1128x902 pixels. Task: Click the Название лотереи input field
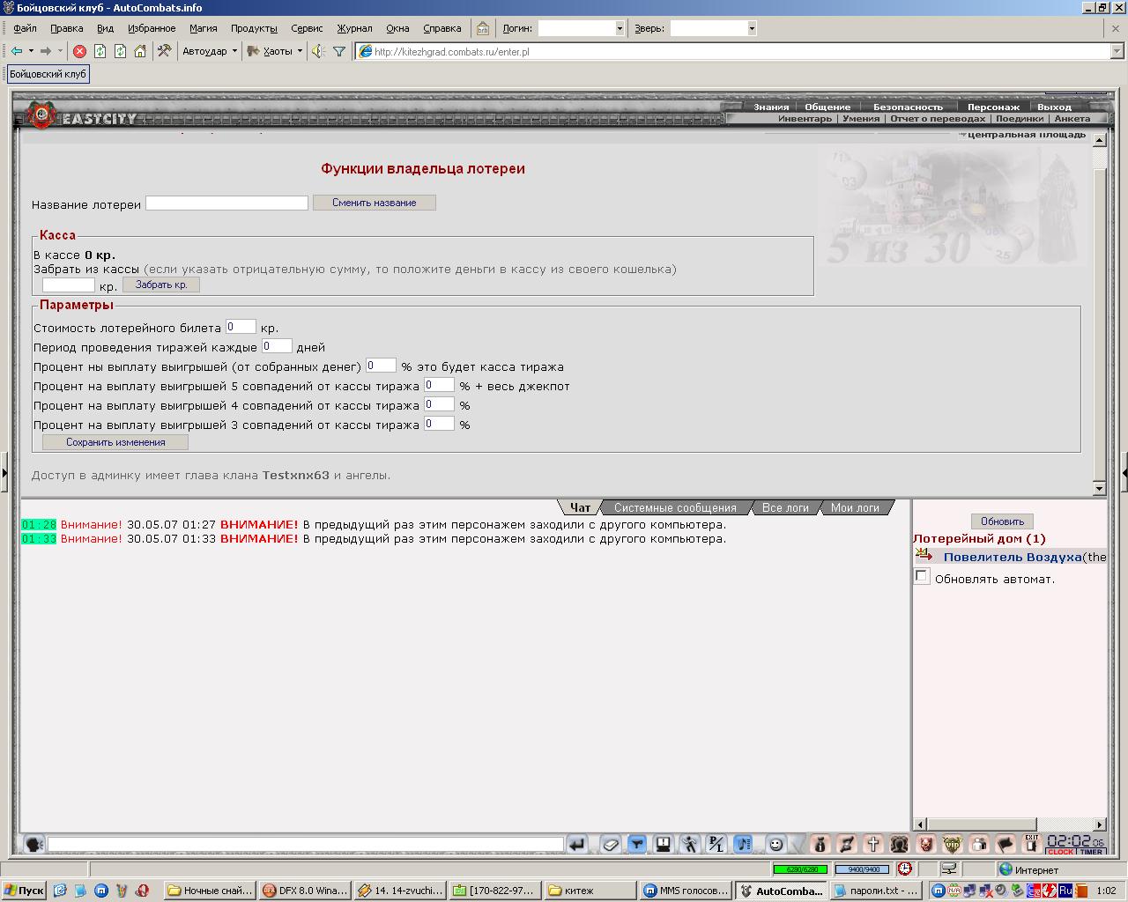(226, 203)
